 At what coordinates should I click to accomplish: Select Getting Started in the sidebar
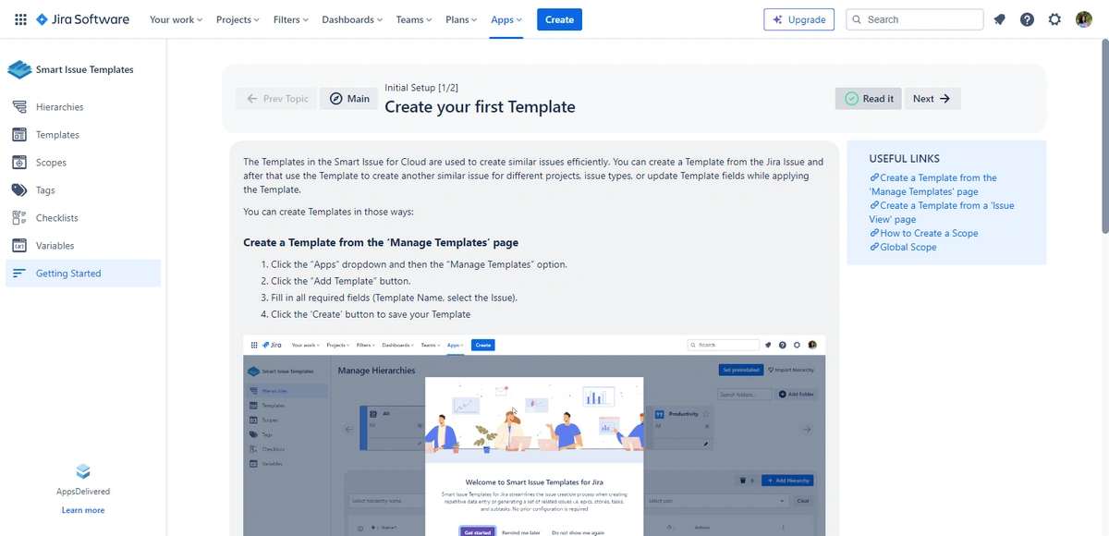coord(83,274)
